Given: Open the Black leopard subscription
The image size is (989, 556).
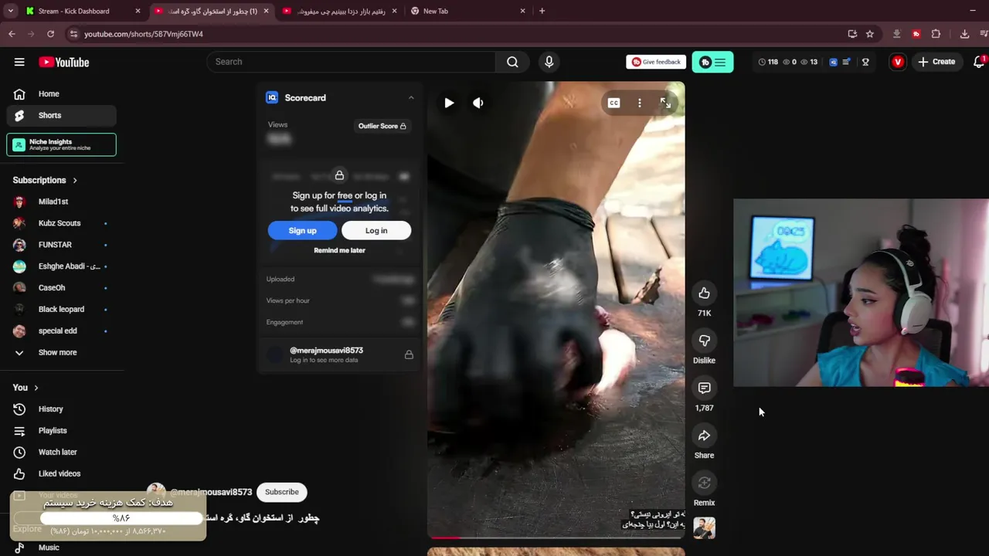Looking at the screenshot, I should click(x=62, y=309).
